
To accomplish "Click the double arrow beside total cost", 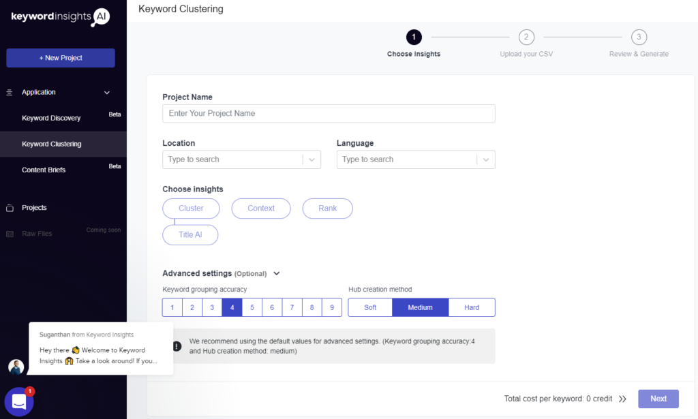I will [622, 399].
